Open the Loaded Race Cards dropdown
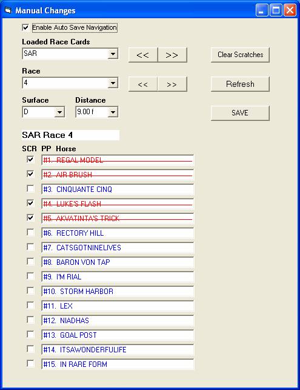Image resolution: width=300 pixels, height=390 pixels. click(113, 53)
